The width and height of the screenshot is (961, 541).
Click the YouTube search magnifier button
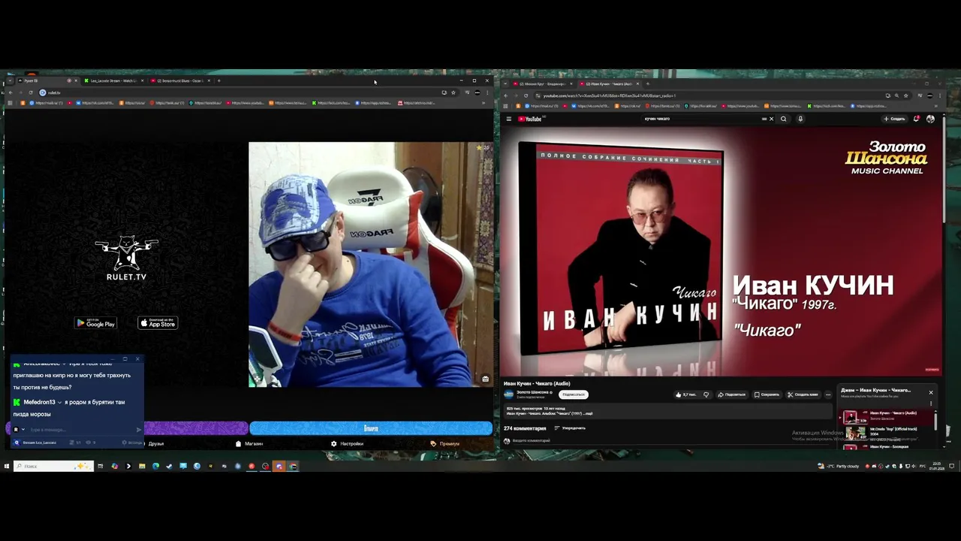click(x=784, y=119)
